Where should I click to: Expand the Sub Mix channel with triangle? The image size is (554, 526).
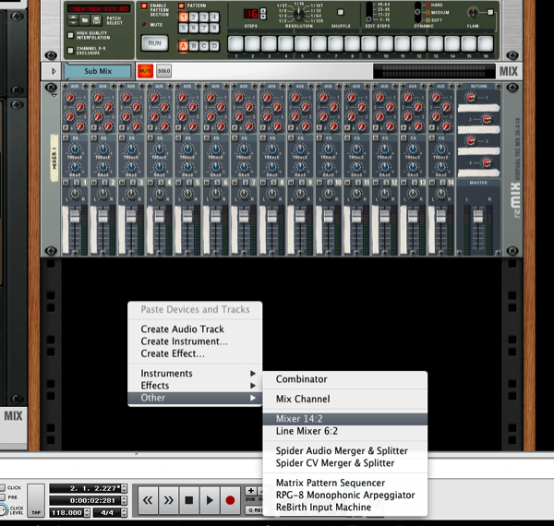click(54, 71)
